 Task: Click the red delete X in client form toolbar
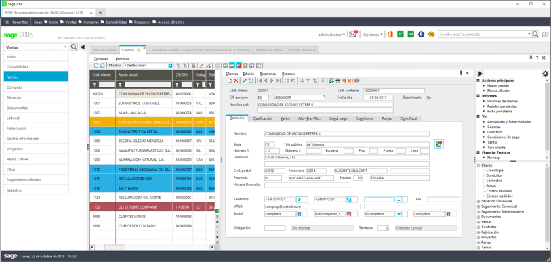tap(236, 81)
